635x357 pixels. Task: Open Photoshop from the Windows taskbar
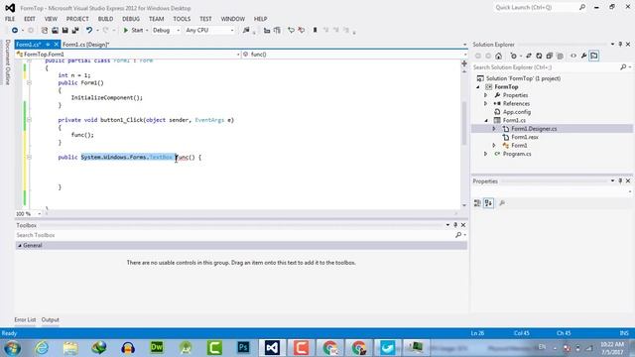[243, 347]
